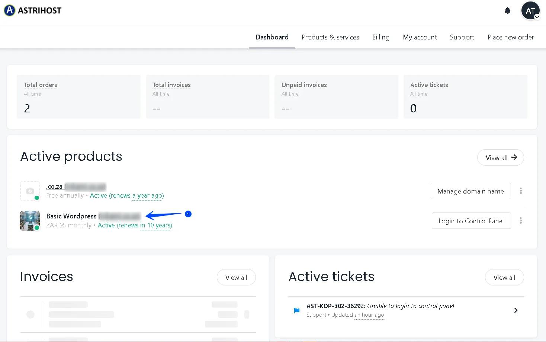Open ticket AST-KDP-302-36292 via its chevron arrow
This screenshot has height=342, width=546.
[x=516, y=310]
